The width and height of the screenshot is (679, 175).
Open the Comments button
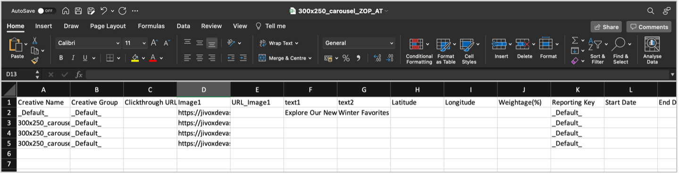tap(649, 27)
